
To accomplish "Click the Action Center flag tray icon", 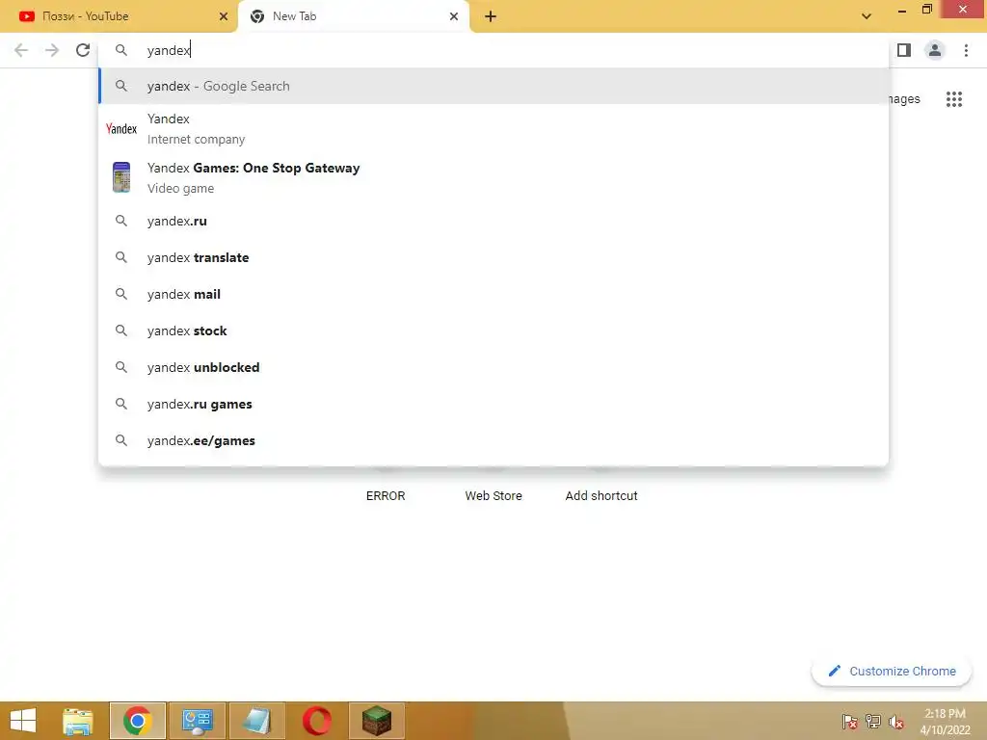I will (850, 721).
